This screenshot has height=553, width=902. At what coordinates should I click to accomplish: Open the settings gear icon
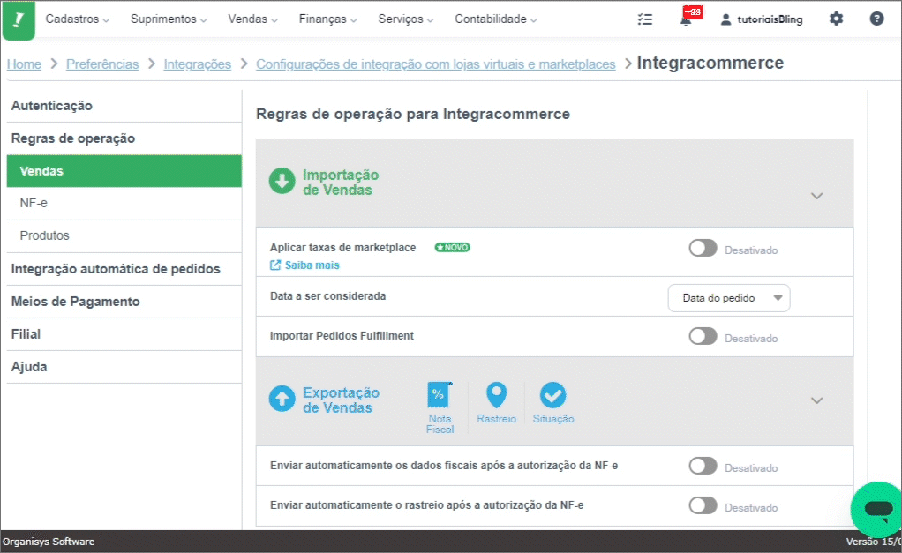tap(836, 19)
